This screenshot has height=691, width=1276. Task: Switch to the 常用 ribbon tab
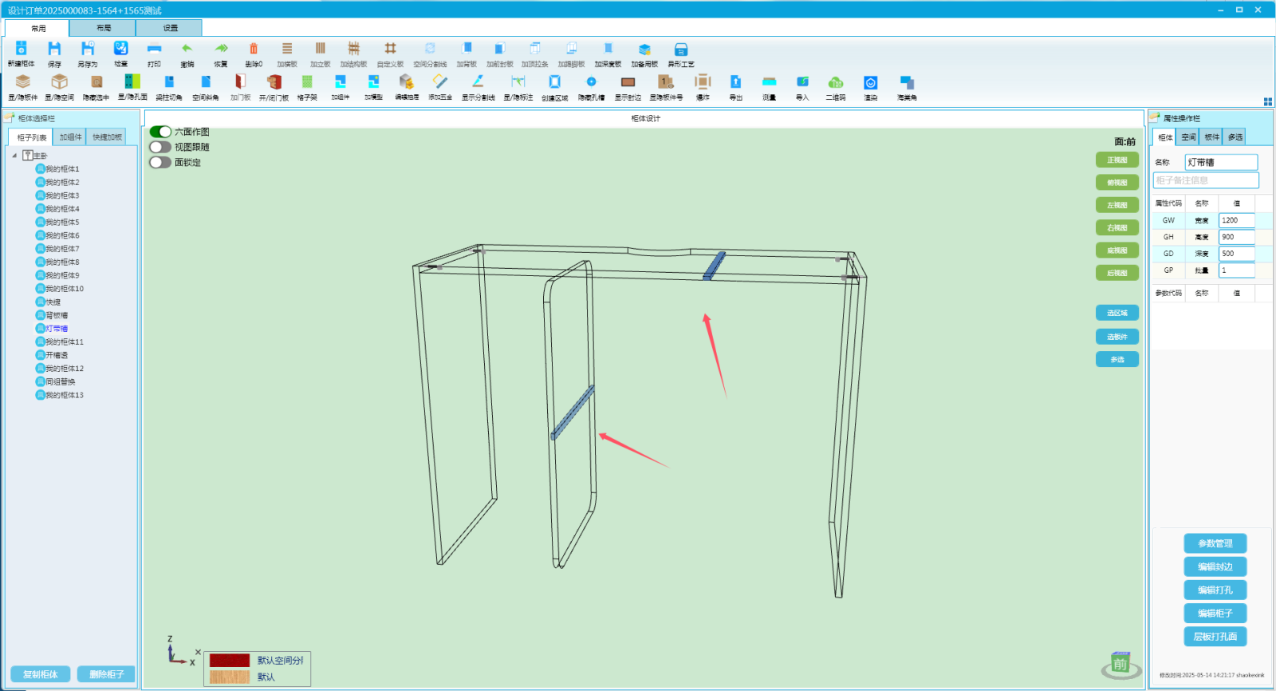click(37, 28)
